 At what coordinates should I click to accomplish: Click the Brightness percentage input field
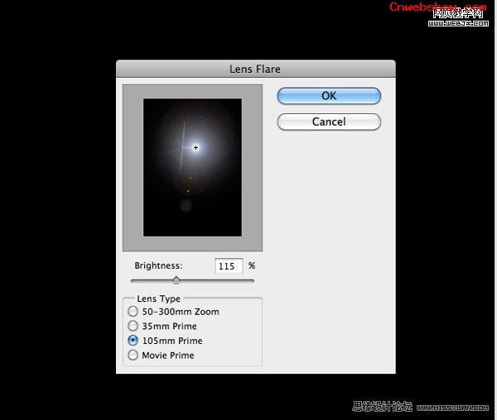click(229, 265)
